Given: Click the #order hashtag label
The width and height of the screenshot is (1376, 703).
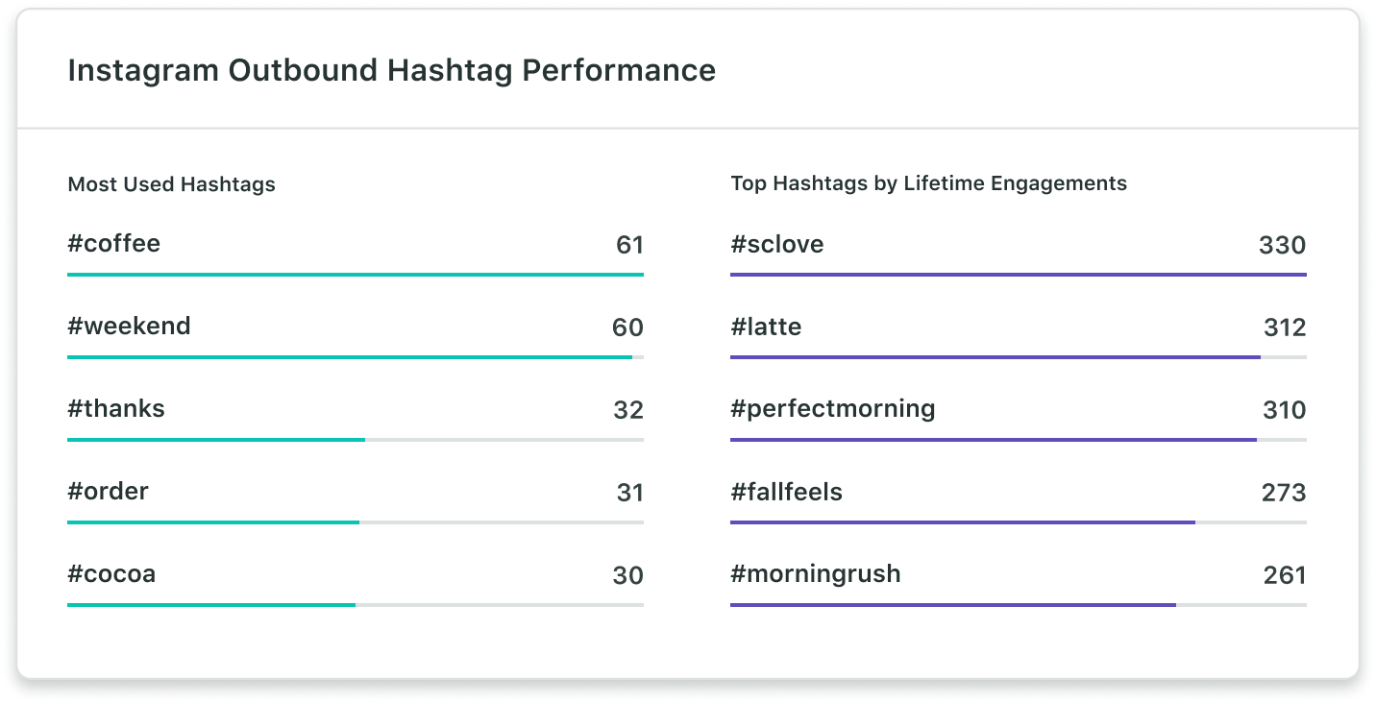Looking at the screenshot, I should [x=108, y=492].
